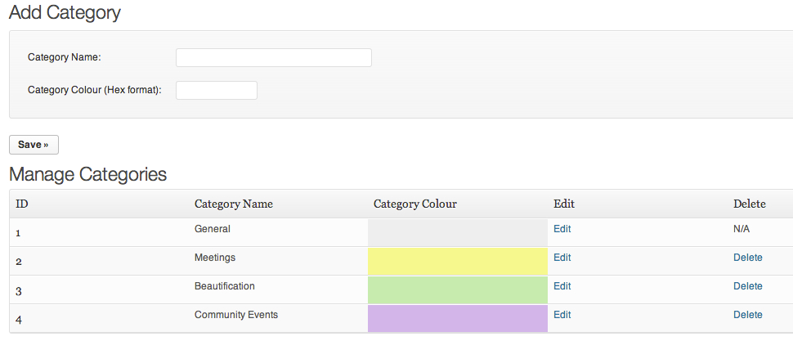Screen dimensions: 793x359
Task: Click the grey General colour swatch
Action: [458, 232]
